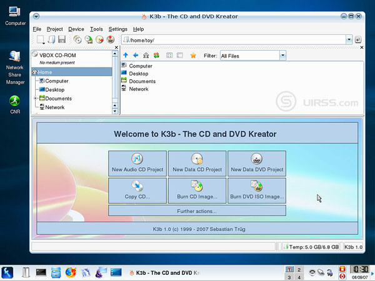Open the path location dropdown arrow
Viewport: 375px width, 281px height.
(x=349, y=40)
